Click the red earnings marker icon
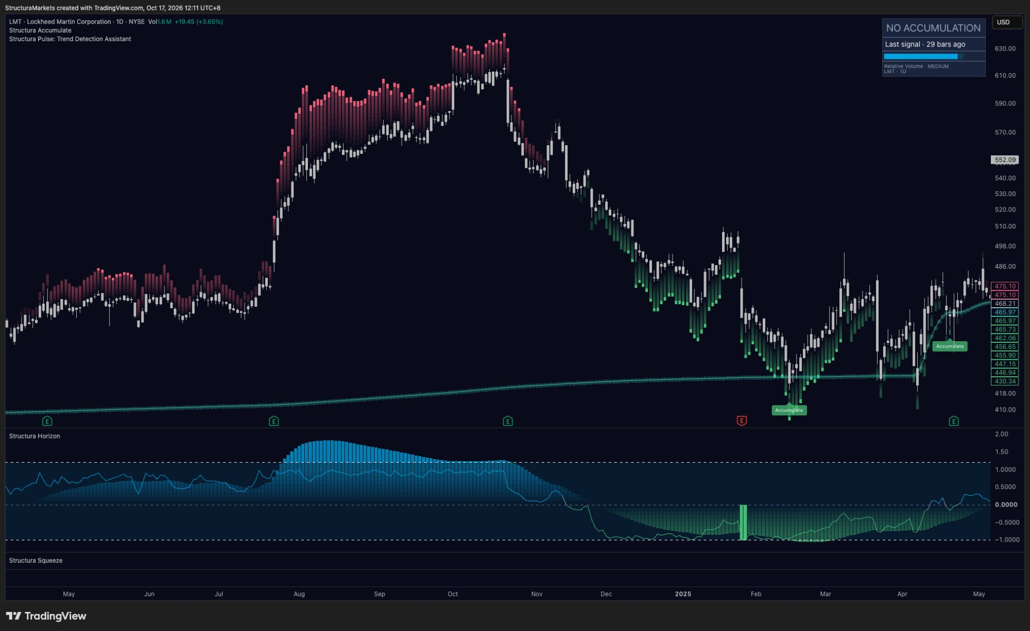Screen dimensions: 1030x631 pyautogui.click(x=742, y=421)
